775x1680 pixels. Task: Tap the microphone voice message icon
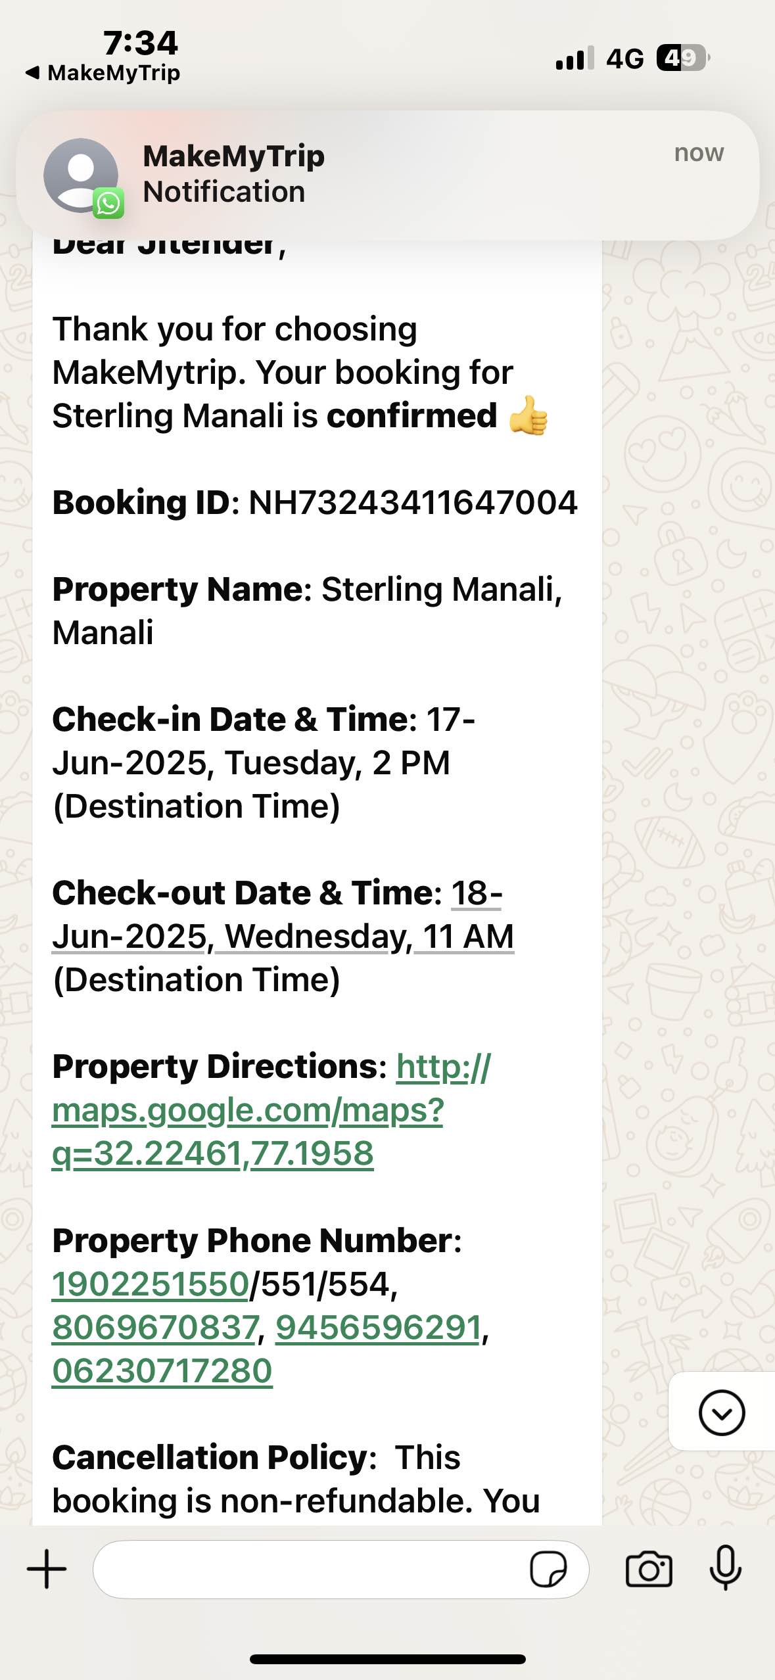[x=725, y=1569]
